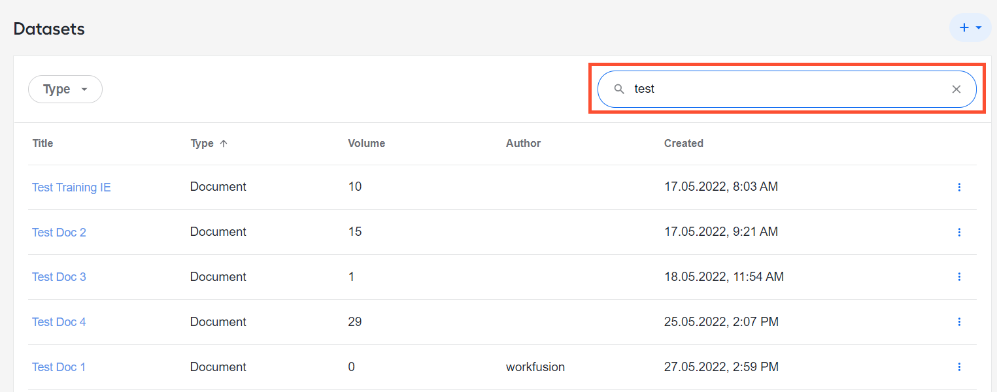Open more options for Test Doc 2
The width and height of the screenshot is (997, 392).
tap(959, 232)
